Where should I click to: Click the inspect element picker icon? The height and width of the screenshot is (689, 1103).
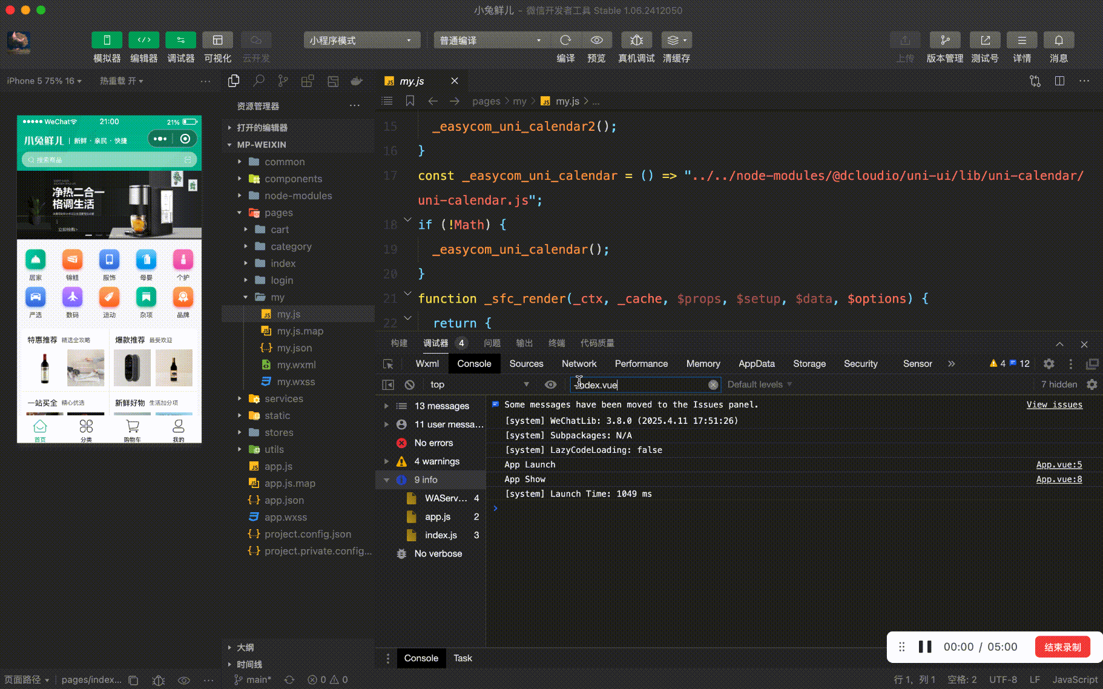pyautogui.click(x=388, y=364)
